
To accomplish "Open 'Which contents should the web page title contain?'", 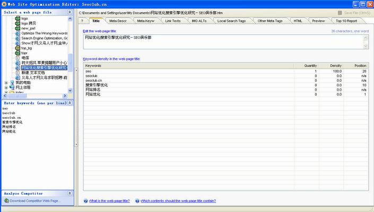I will [x=178, y=201].
